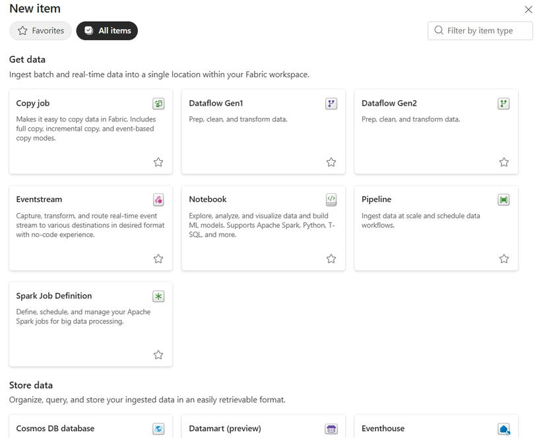Image resolution: width=541 pixels, height=438 pixels.
Task: Toggle favorite star on Notebook card
Action: pyautogui.click(x=331, y=259)
